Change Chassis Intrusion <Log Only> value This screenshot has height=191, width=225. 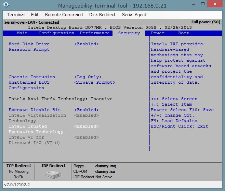click(x=88, y=77)
